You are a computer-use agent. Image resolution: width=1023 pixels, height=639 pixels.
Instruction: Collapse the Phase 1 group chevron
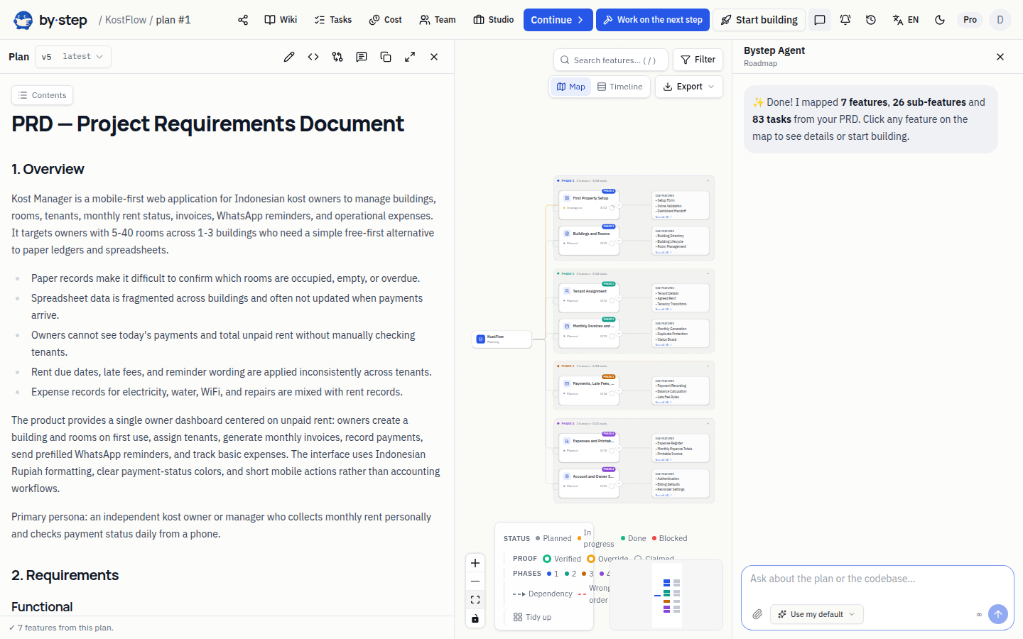(708, 180)
